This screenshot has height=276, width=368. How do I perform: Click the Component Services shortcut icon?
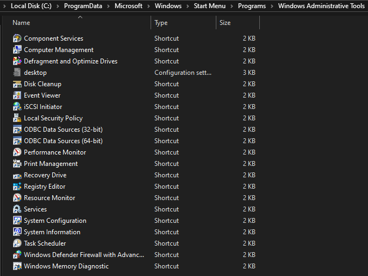tap(17, 38)
